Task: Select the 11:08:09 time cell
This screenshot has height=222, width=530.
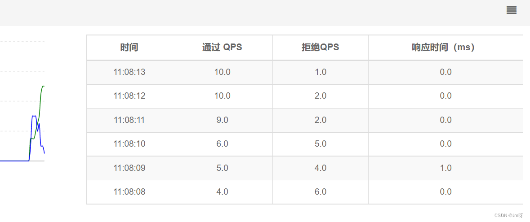Action: point(129,168)
